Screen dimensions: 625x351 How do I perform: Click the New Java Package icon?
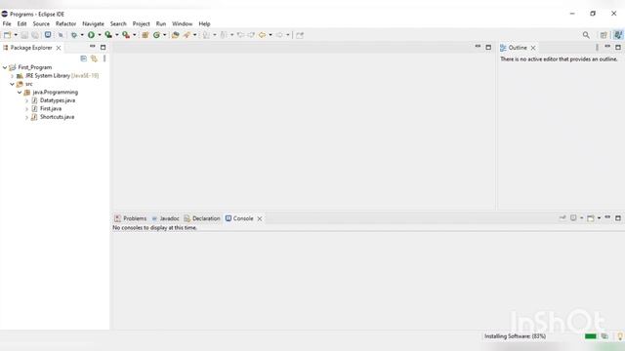(x=146, y=35)
